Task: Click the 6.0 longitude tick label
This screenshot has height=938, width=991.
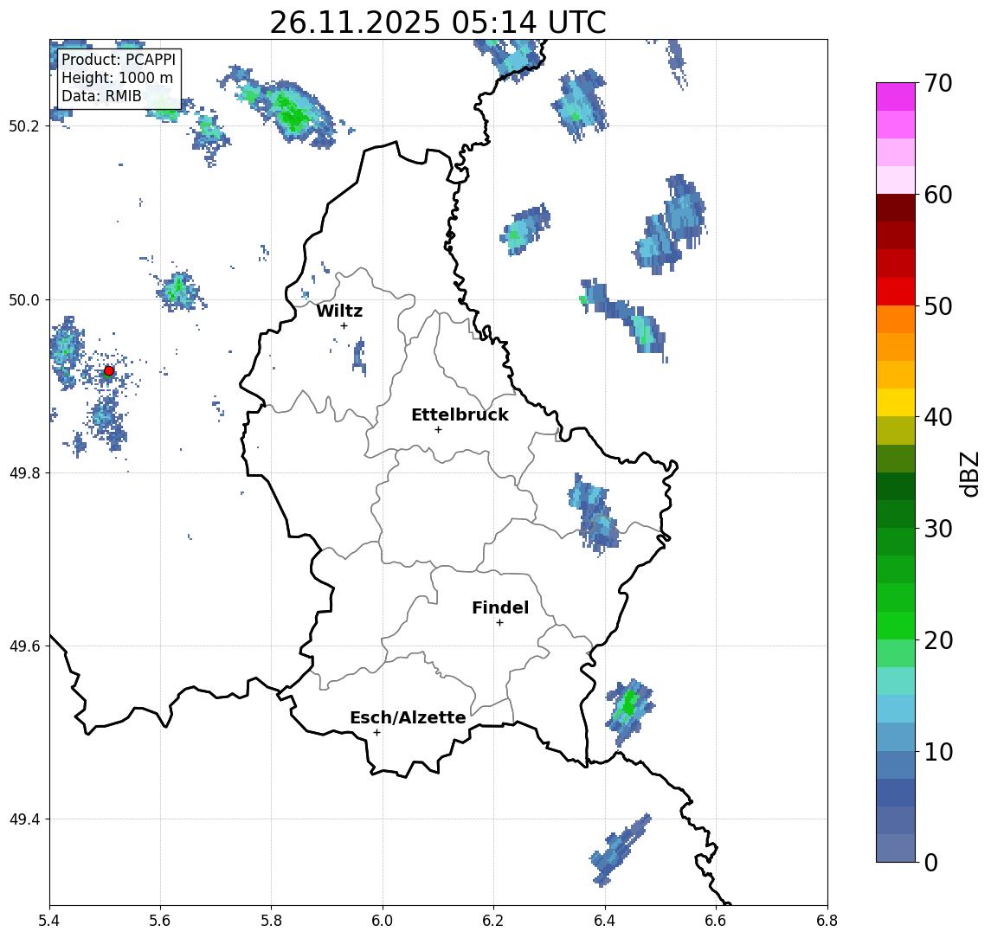Action: pyautogui.click(x=383, y=919)
